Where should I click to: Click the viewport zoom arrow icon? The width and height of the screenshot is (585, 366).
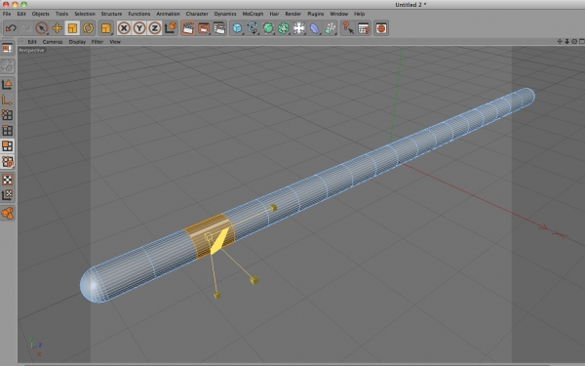[x=566, y=41]
